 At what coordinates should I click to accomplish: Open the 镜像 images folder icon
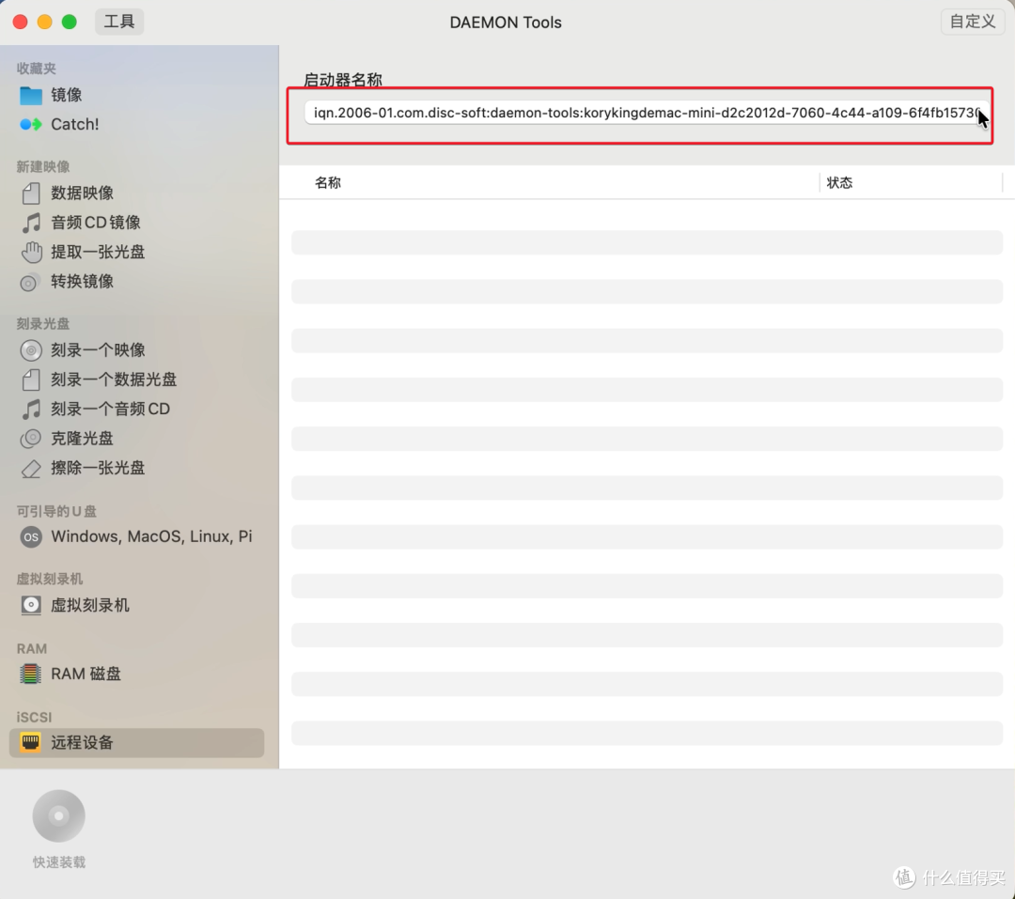pyautogui.click(x=30, y=95)
